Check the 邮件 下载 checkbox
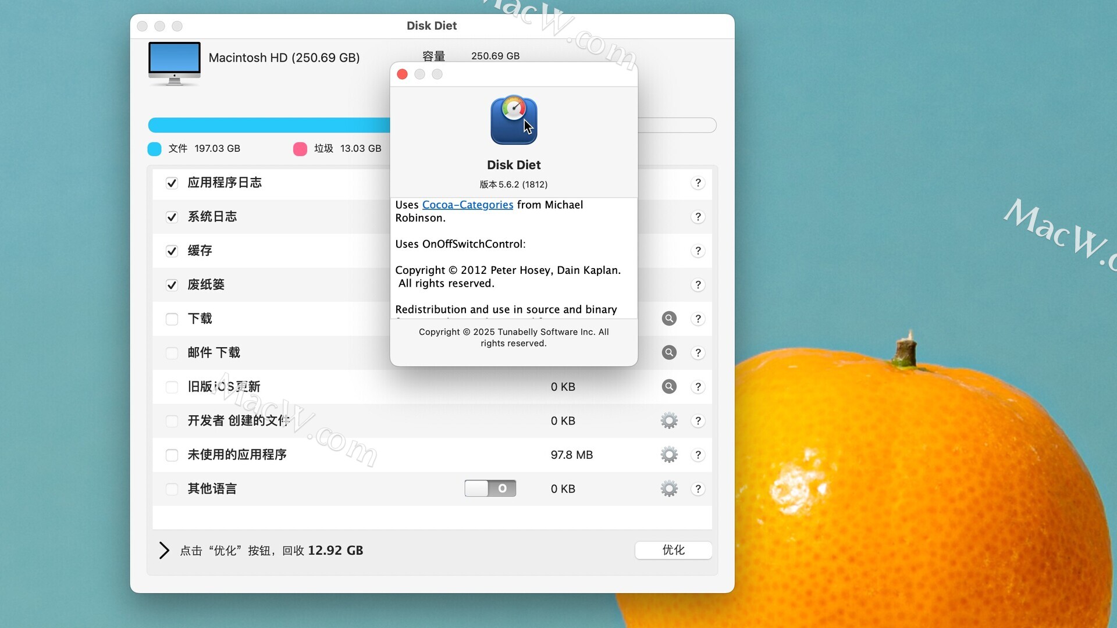This screenshot has width=1117, height=628. point(172,353)
